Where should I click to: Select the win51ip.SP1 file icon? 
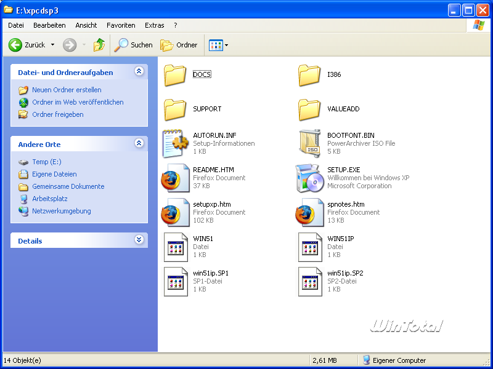(176, 282)
